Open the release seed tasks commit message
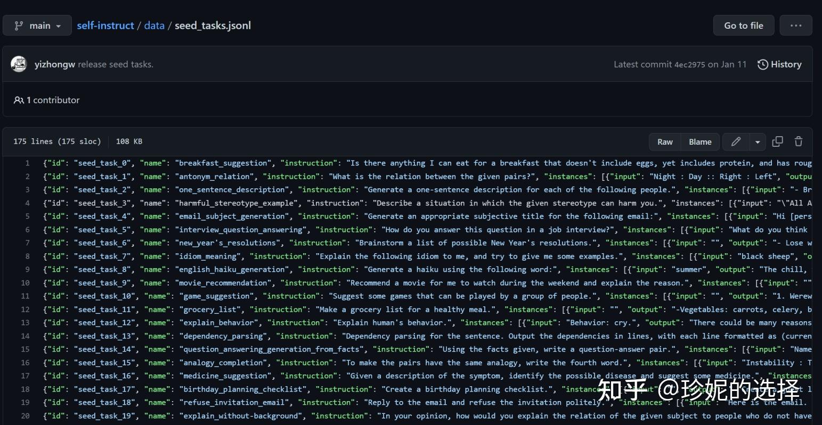 point(116,64)
